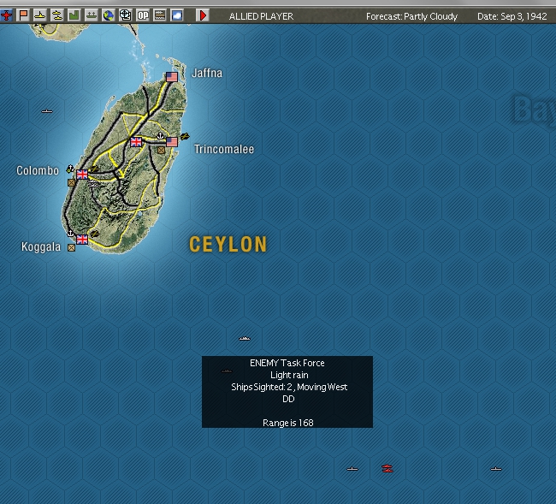Select the land unit marker beside Koggala label
Viewport: 556px width, 504px height.
pos(71,248)
